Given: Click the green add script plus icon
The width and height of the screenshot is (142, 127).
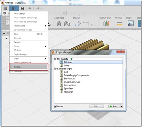Looking at the screenshot, I should tap(72, 59).
